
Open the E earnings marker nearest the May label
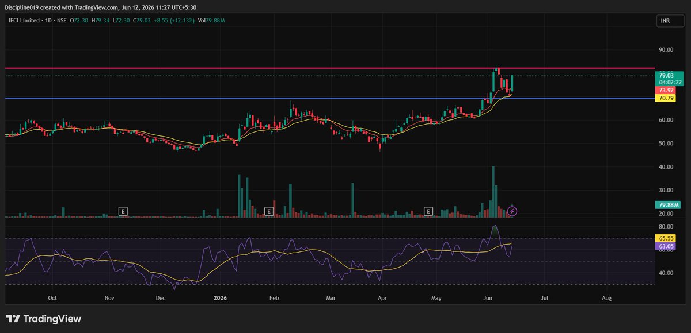(x=428, y=211)
